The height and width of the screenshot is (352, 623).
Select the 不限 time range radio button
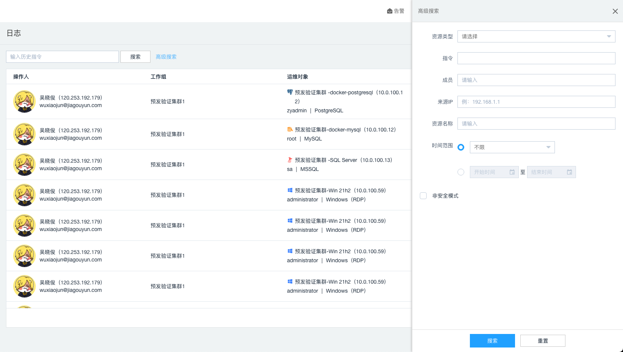461,147
